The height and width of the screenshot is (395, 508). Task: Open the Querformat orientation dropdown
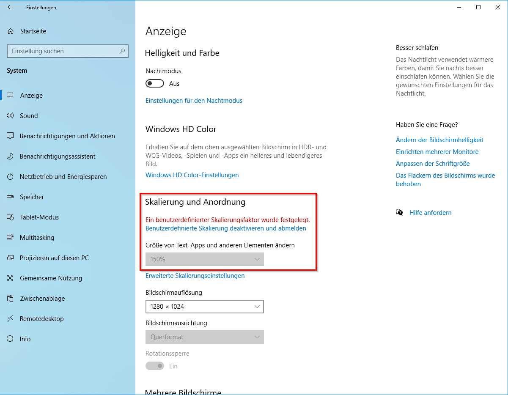tap(205, 337)
